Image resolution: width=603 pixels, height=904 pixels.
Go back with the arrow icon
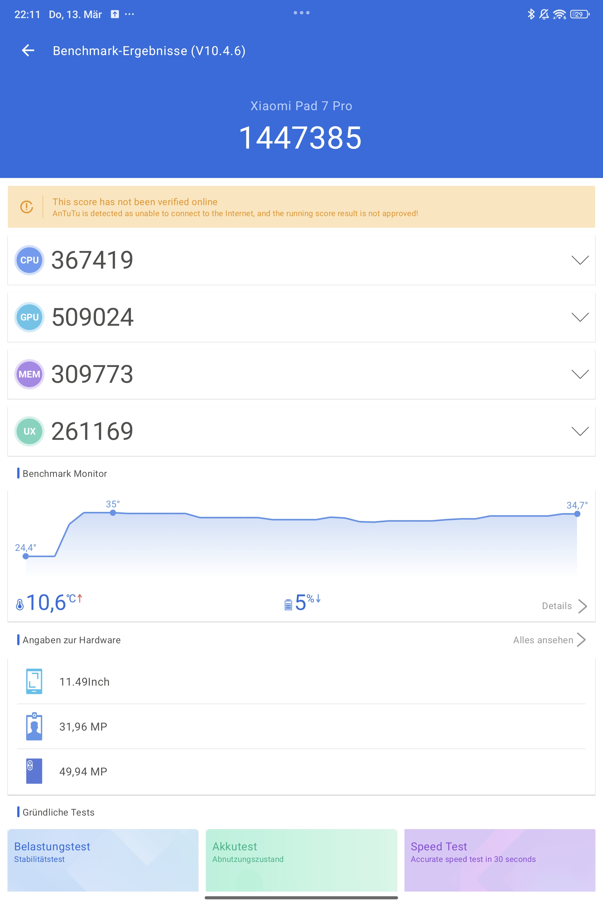(x=28, y=50)
